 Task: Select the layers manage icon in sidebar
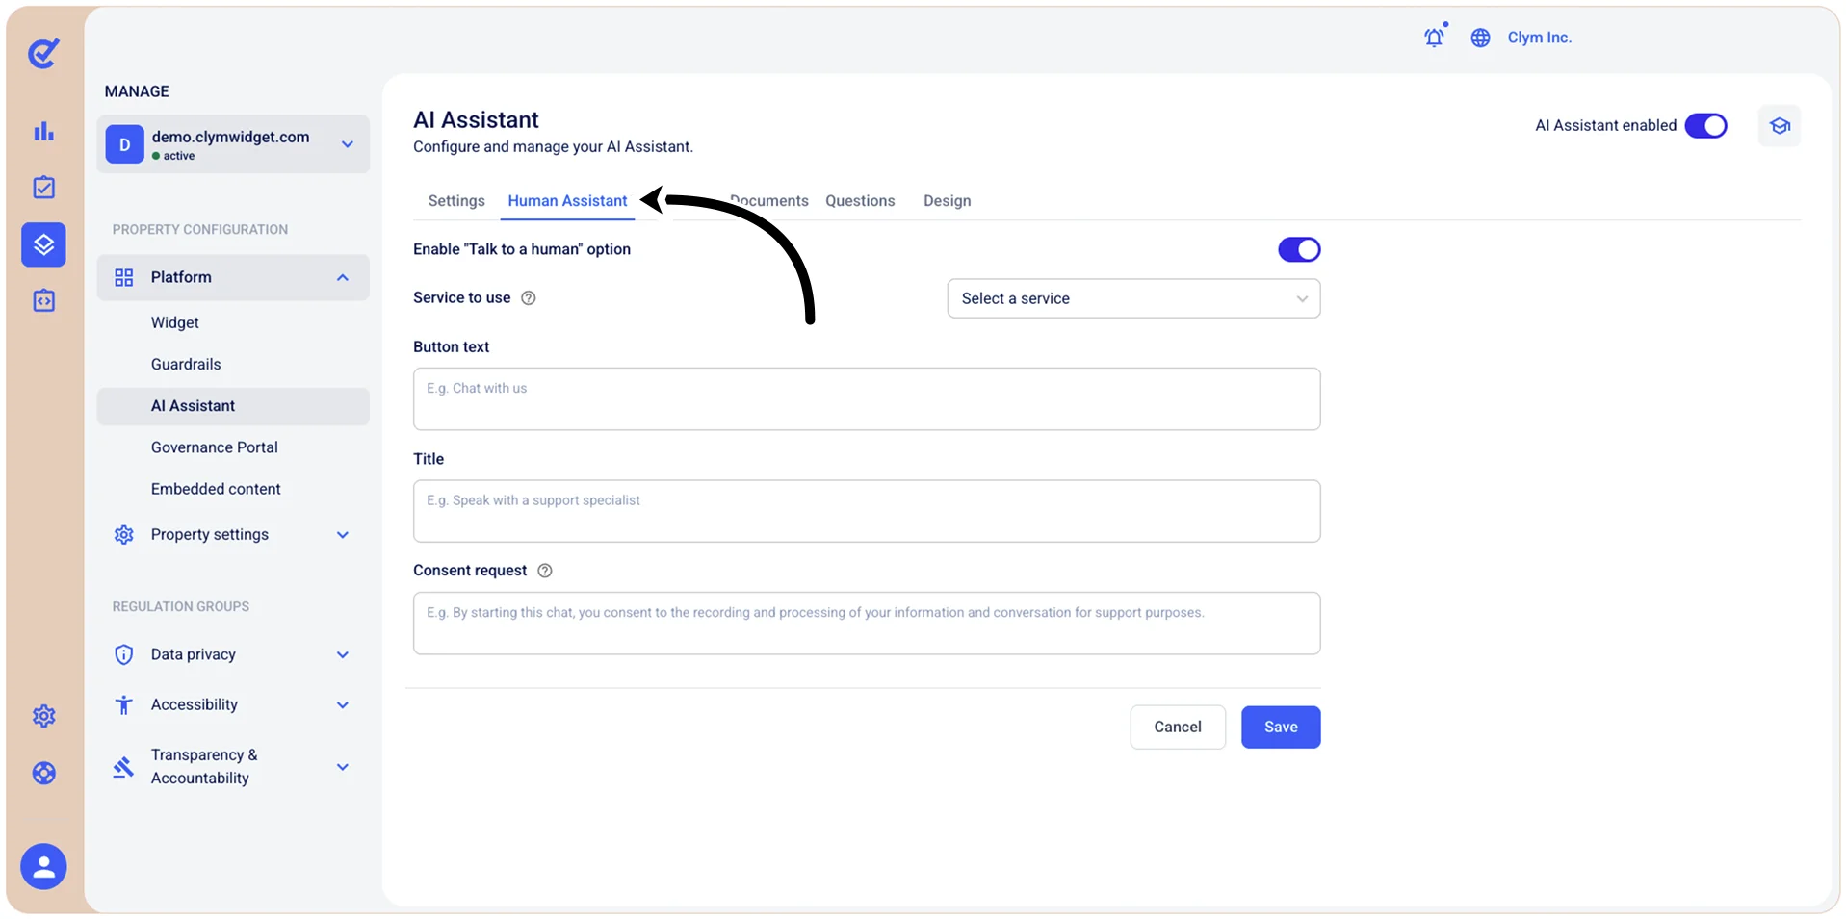[x=43, y=244]
